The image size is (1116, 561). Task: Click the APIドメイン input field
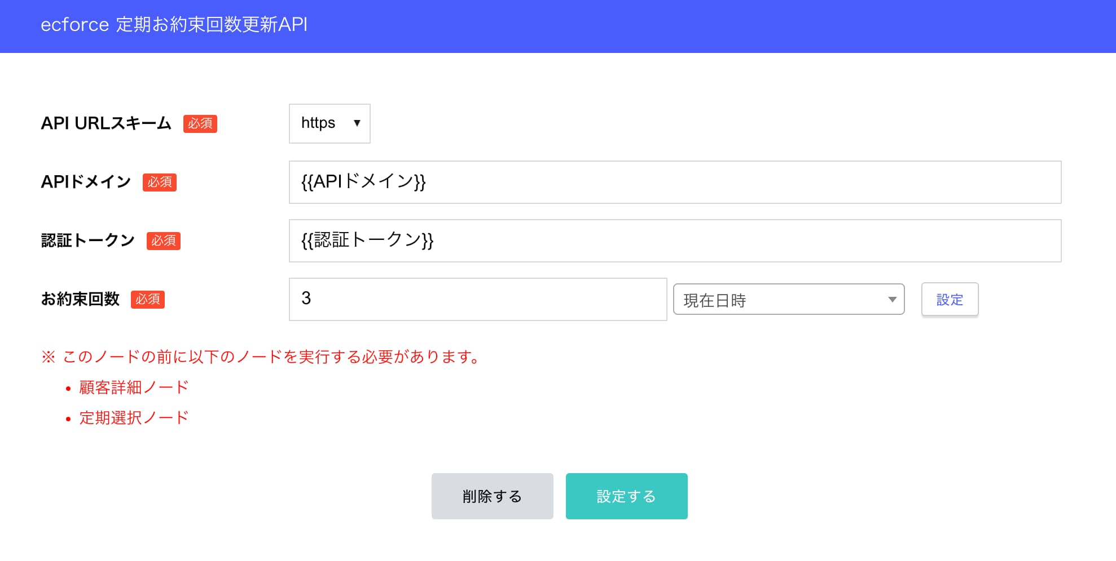pos(675,182)
